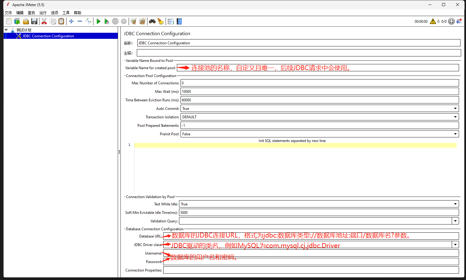Click the test plan flask icon in tree
Image resolution: width=466 pixels, height=280 pixels.
[x=13, y=30]
